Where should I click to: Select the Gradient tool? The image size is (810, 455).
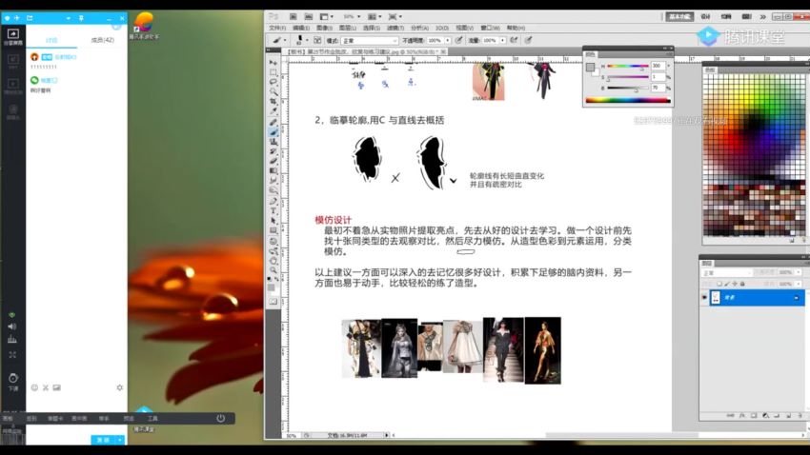[x=273, y=170]
